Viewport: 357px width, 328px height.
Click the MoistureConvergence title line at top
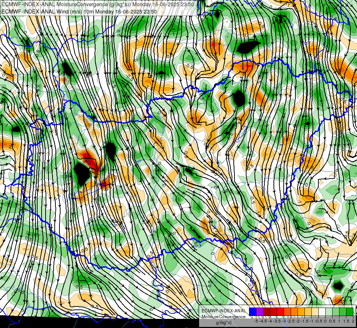point(98,4)
